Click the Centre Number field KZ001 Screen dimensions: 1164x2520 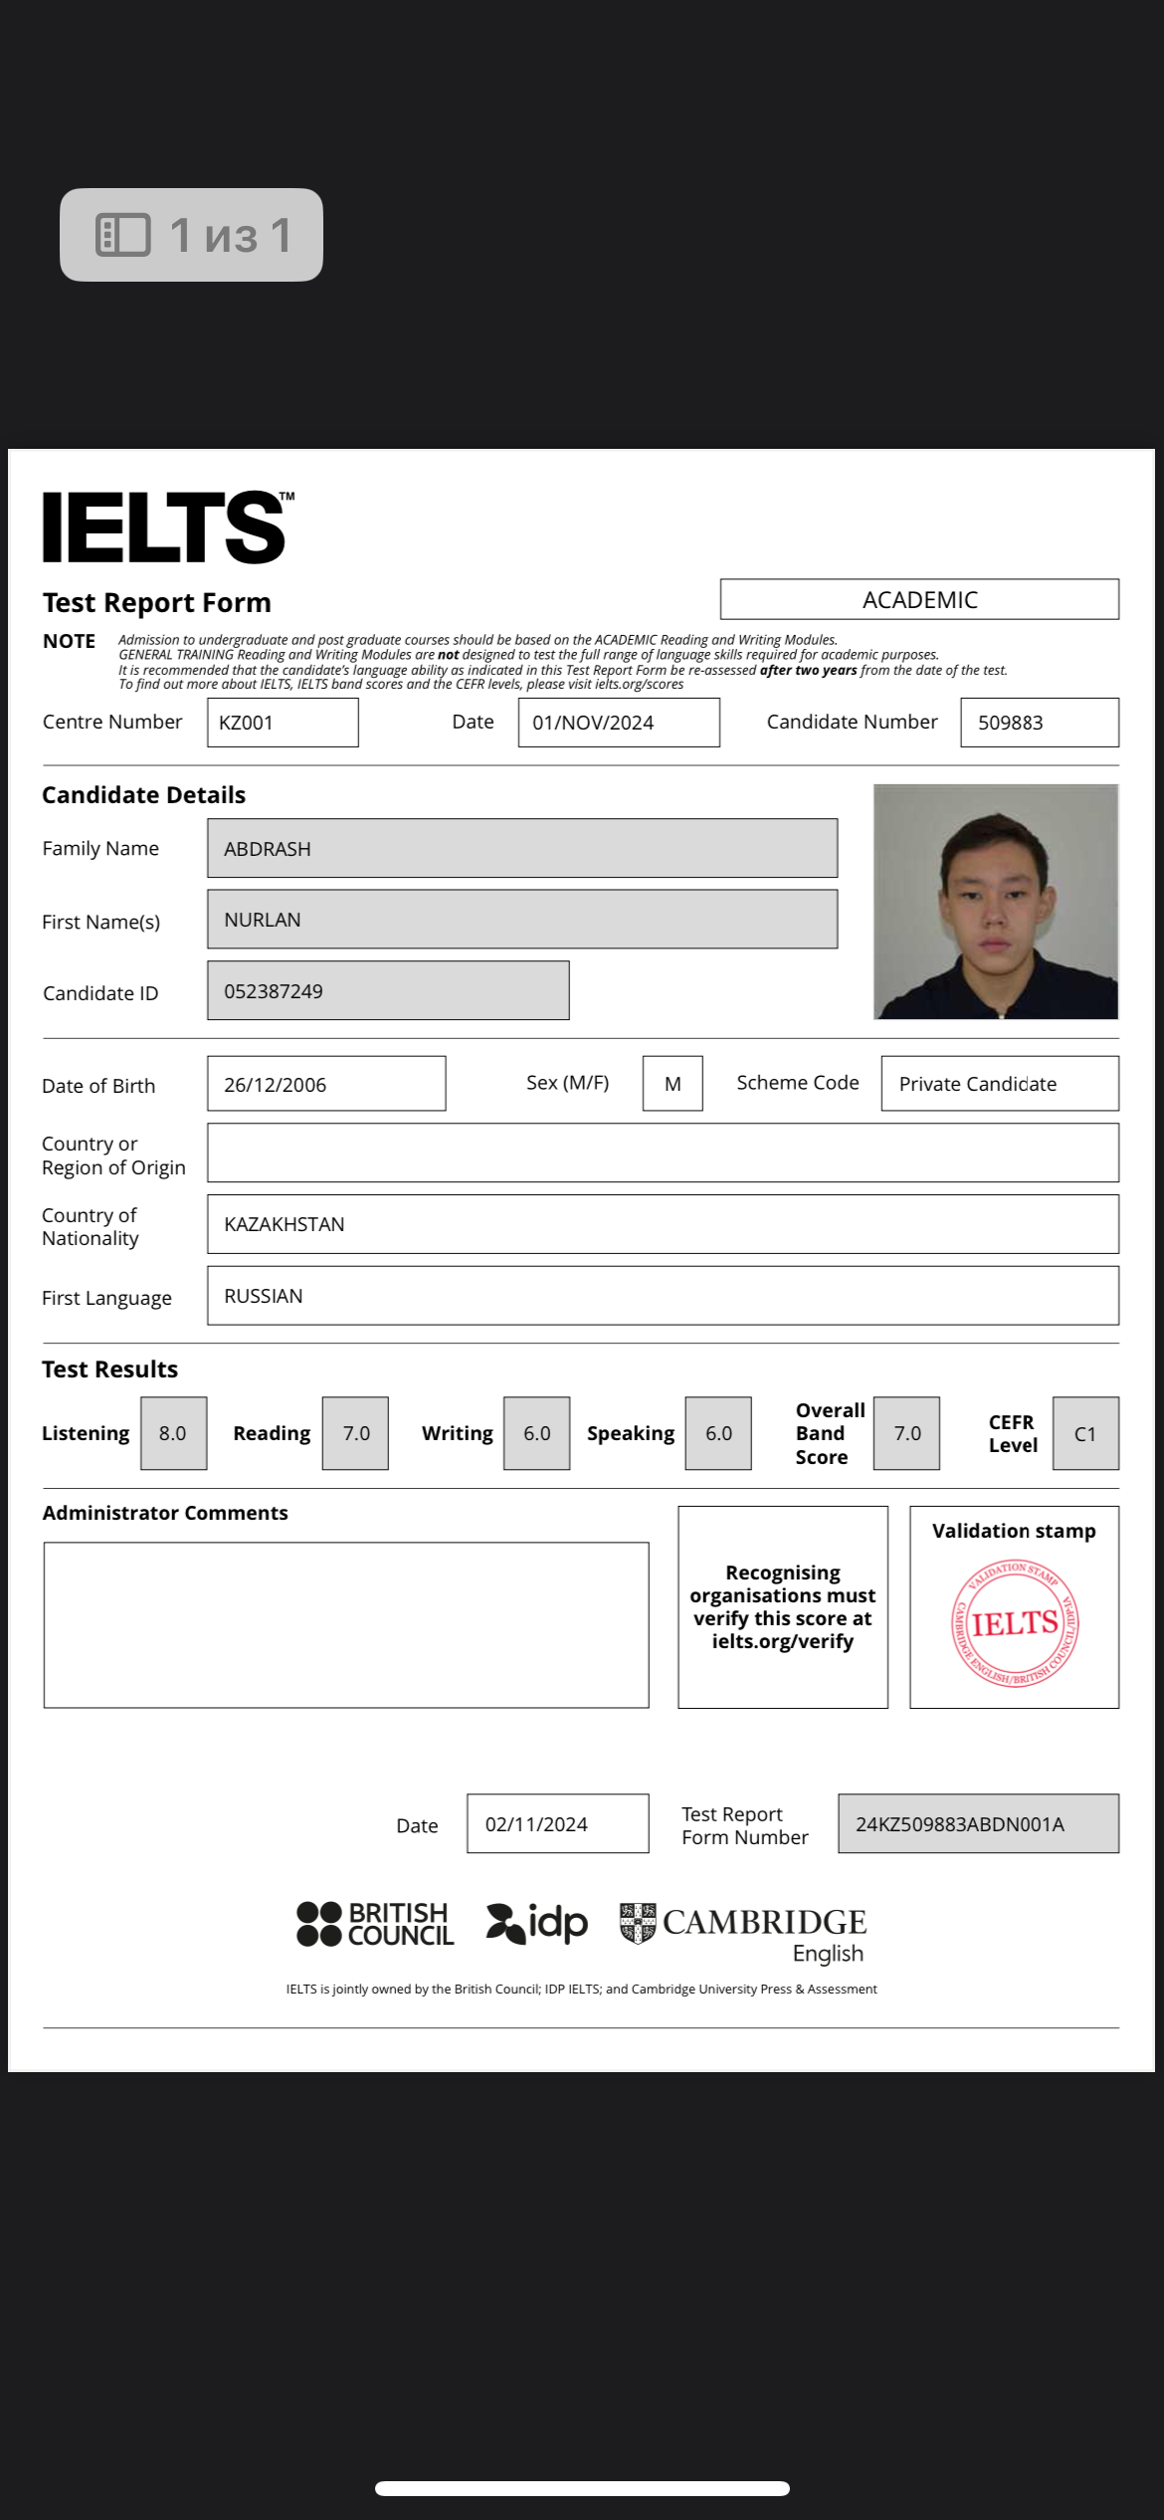point(283,723)
